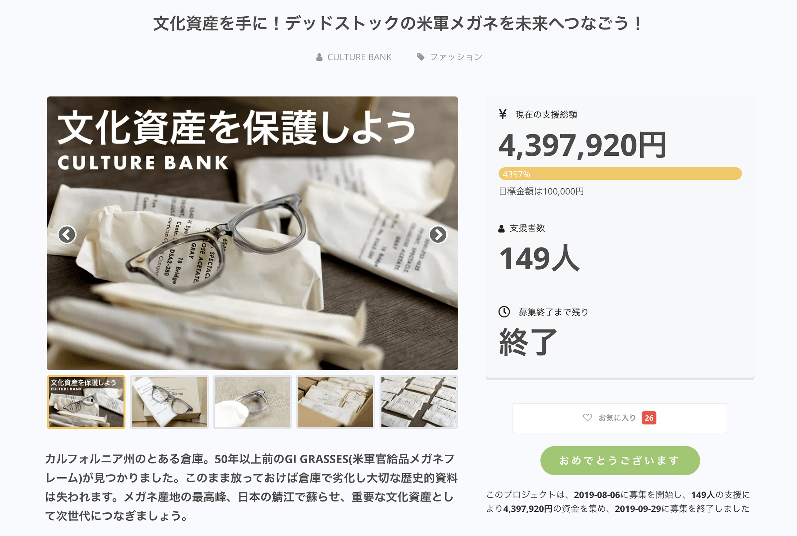Select the second thumbnail of glasses on box
This screenshot has height=536, width=797.
[x=169, y=402]
